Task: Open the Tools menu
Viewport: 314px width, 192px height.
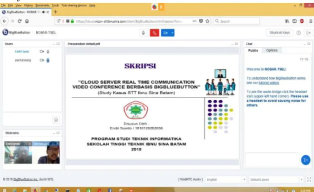Action: tap(55, 5)
